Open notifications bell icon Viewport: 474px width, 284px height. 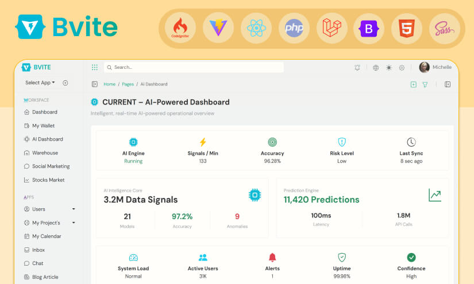357,68
